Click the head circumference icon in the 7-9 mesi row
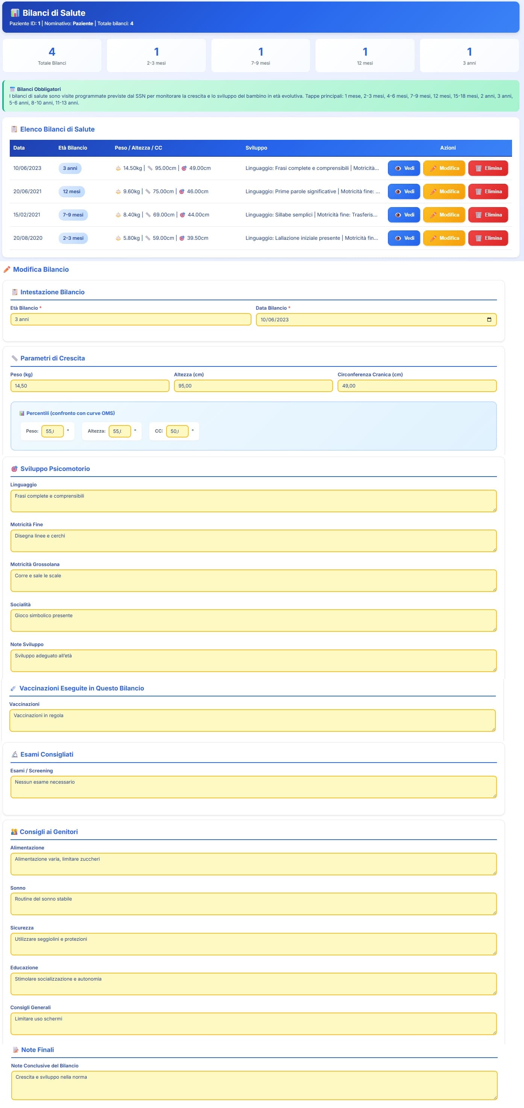This screenshot has width=524, height=1108. pos(182,215)
